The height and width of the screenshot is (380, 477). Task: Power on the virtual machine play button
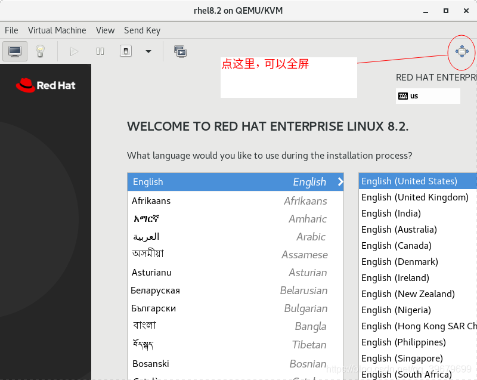73,51
